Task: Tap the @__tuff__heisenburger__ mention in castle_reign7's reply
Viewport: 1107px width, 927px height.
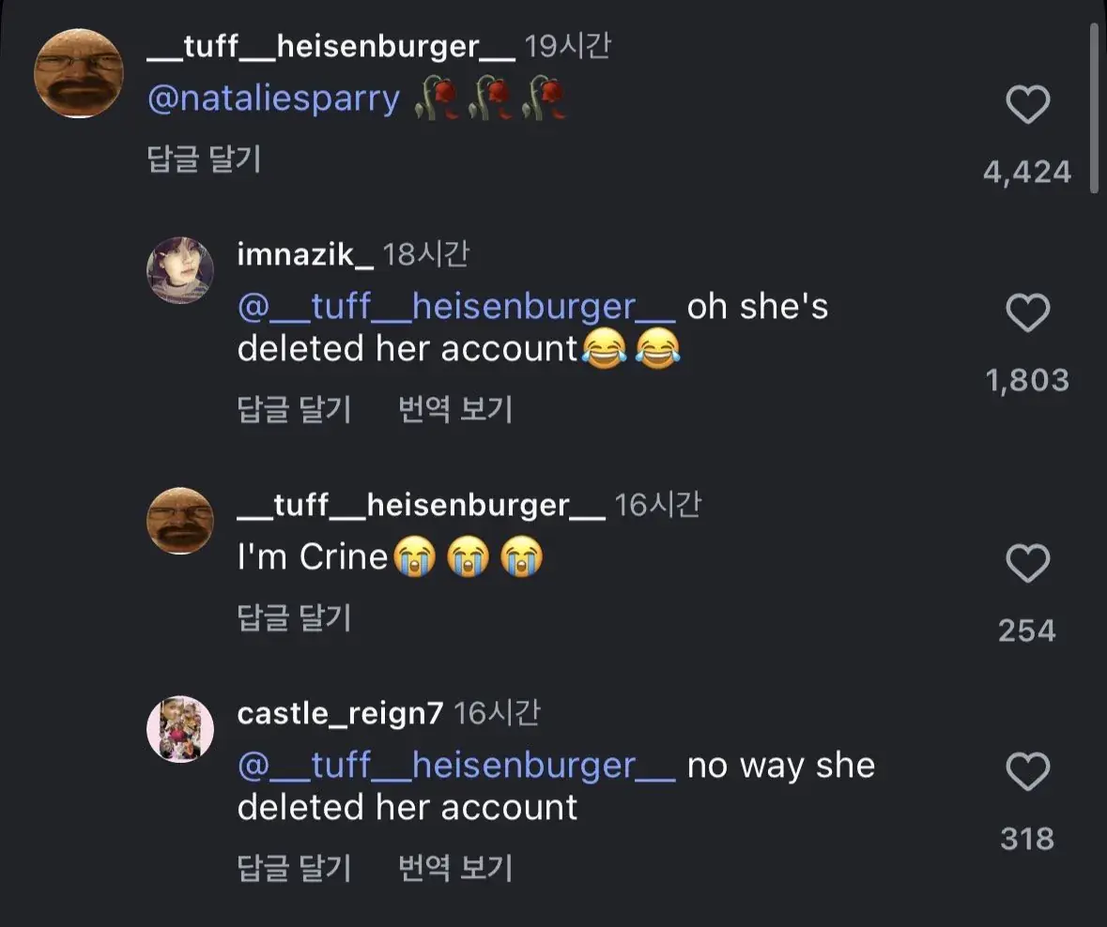Action: coord(456,766)
